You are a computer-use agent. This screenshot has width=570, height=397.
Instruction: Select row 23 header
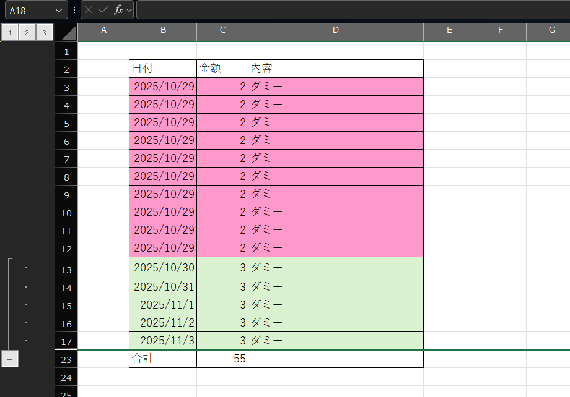click(66, 359)
